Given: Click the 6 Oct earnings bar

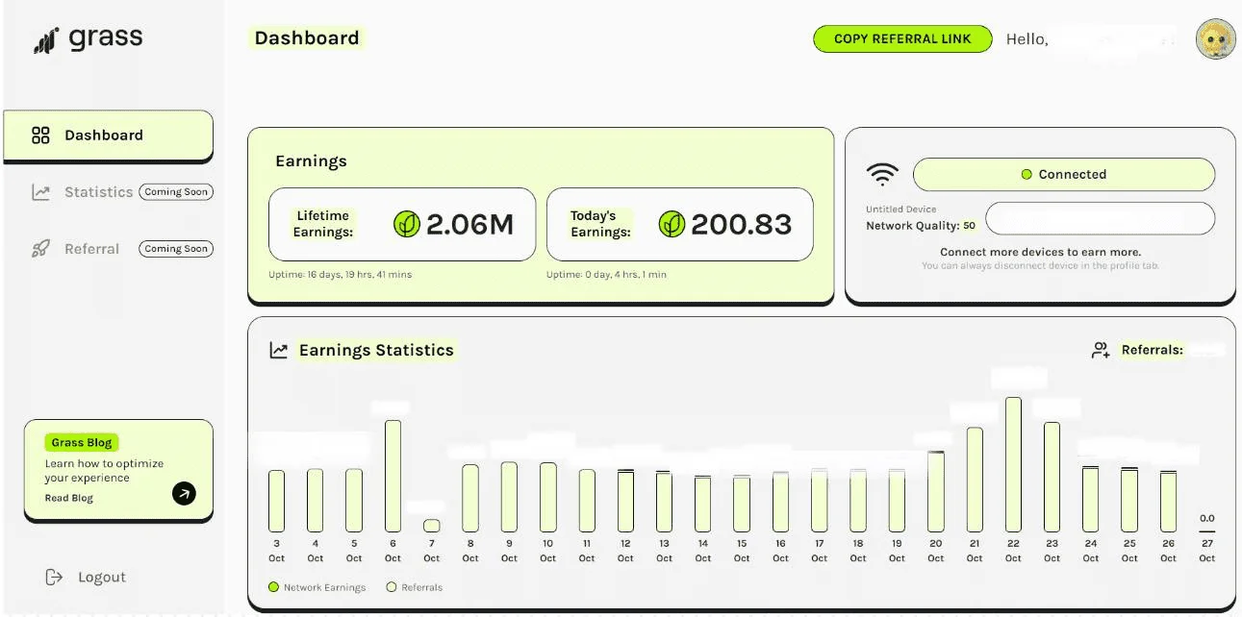Looking at the screenshot, I should [393, 477].
